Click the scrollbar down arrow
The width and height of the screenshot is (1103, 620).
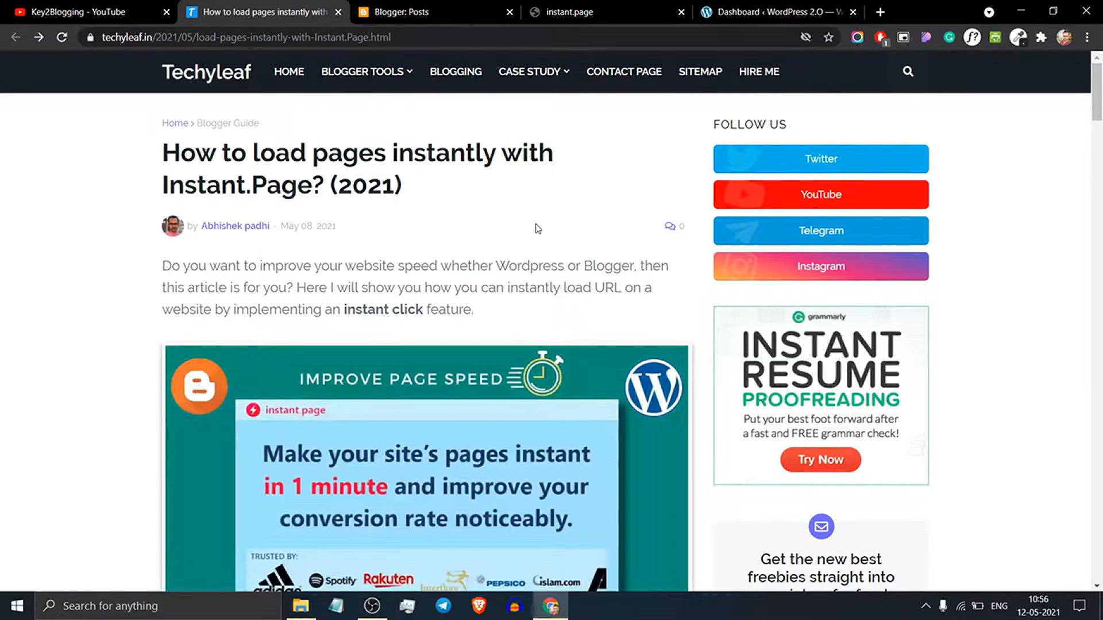(x=1097, y=586)
